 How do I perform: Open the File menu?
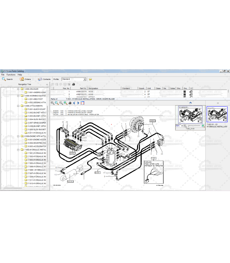coord(3,75)
